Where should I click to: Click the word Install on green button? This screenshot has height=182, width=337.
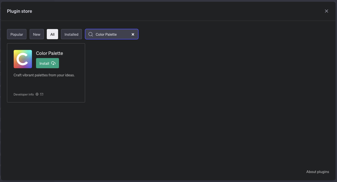[44, 63]
